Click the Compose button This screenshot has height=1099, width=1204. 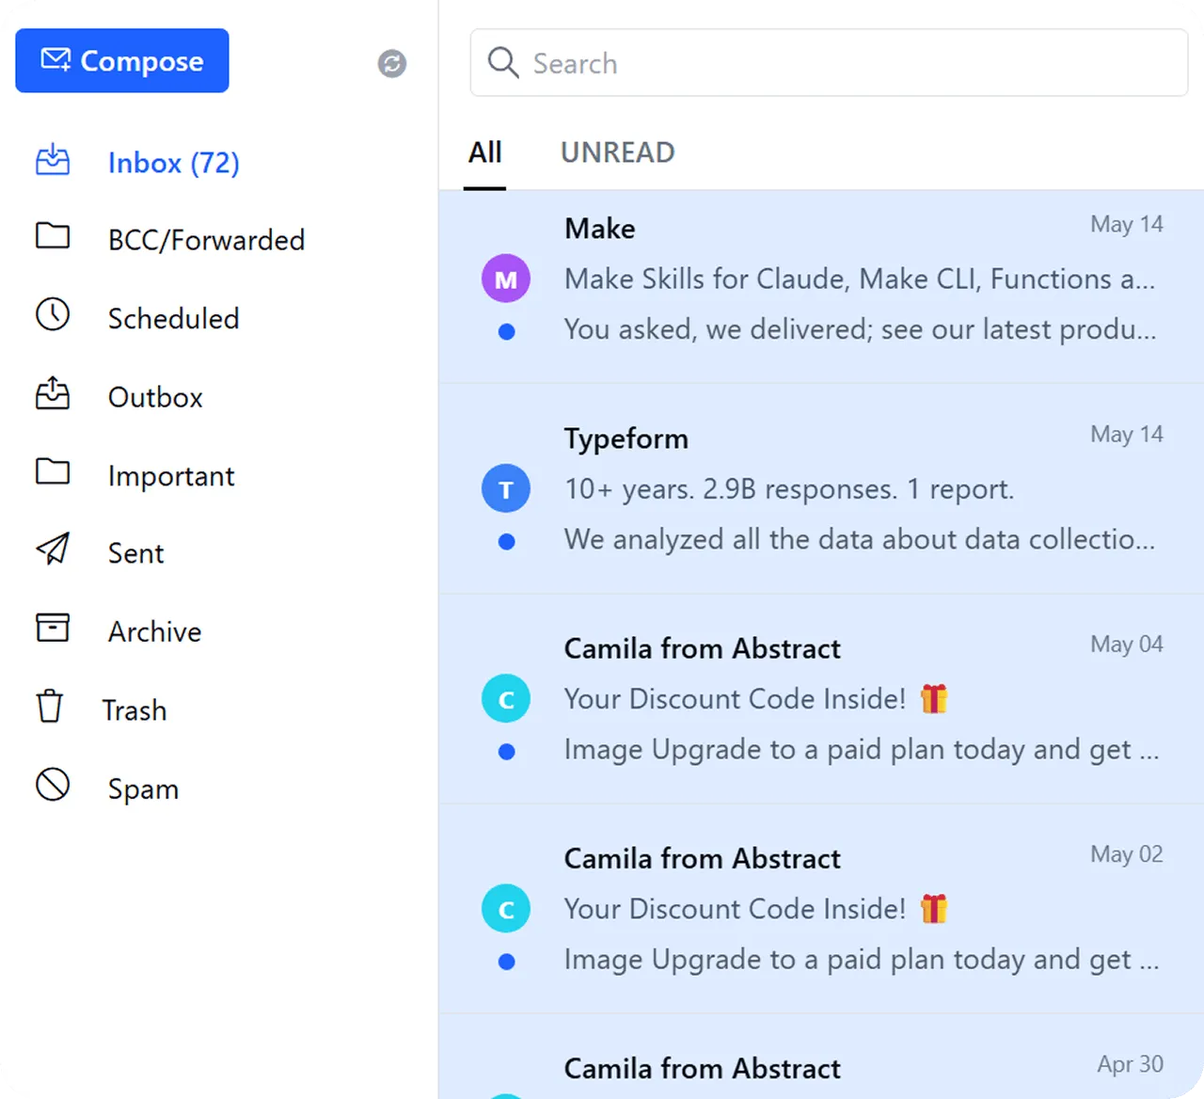[122, 60]
